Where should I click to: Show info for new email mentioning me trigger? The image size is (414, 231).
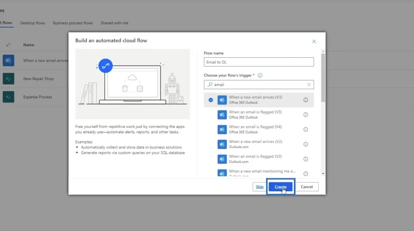[x=305, y=174]
